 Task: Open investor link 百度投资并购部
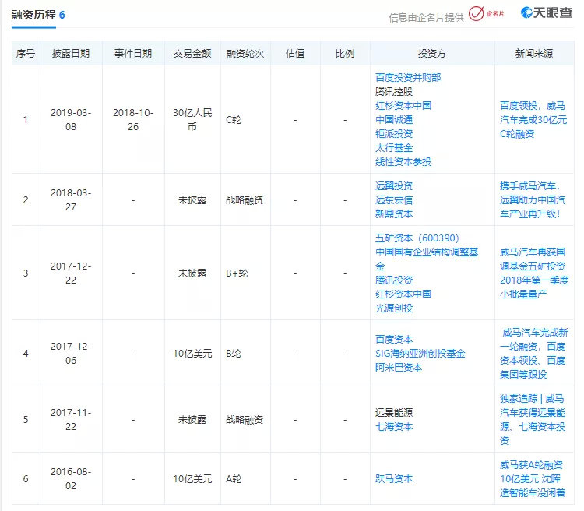[x=407, y=77]
